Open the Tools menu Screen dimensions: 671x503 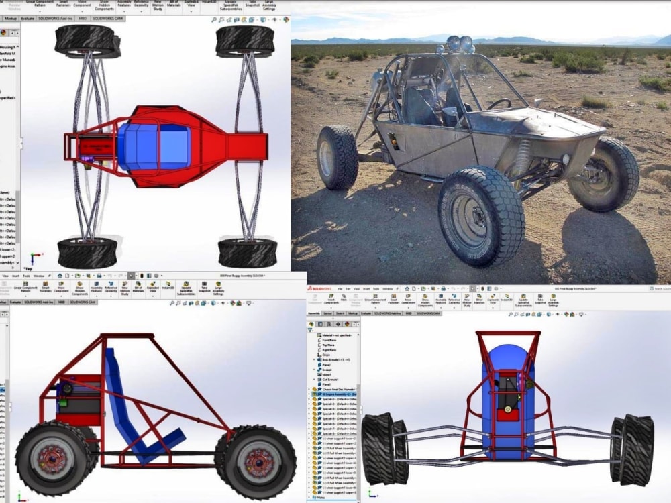click(x=376, y=288)
